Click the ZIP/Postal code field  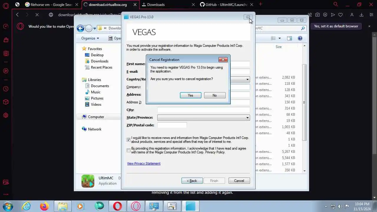[172, 125]
